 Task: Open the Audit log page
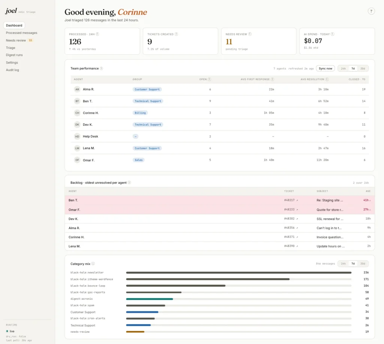(12, 70)
